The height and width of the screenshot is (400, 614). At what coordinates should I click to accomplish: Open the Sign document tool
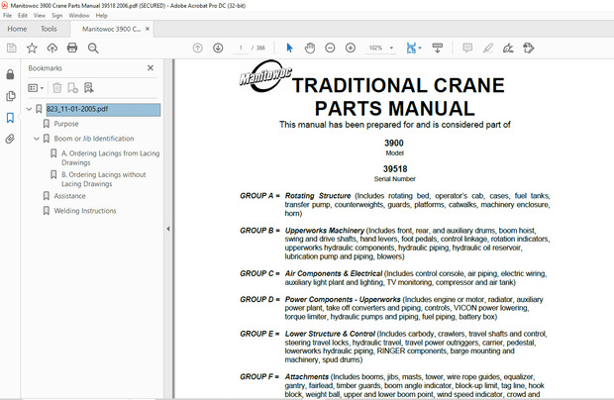(508, 49)
